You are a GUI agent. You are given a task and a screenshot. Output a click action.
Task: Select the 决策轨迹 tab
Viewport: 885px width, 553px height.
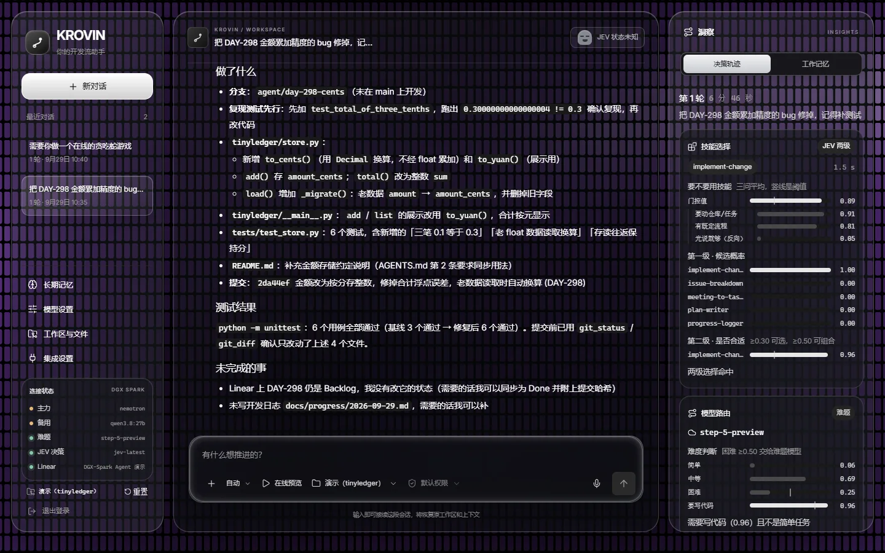(x=727, y=64)
